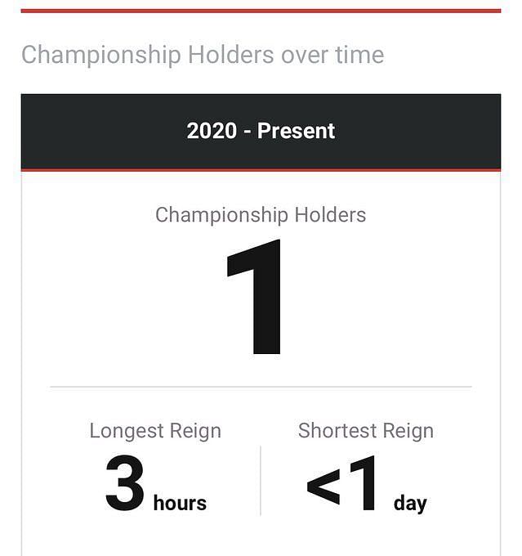Select the Championship Holders label

[x=261, y=215]
